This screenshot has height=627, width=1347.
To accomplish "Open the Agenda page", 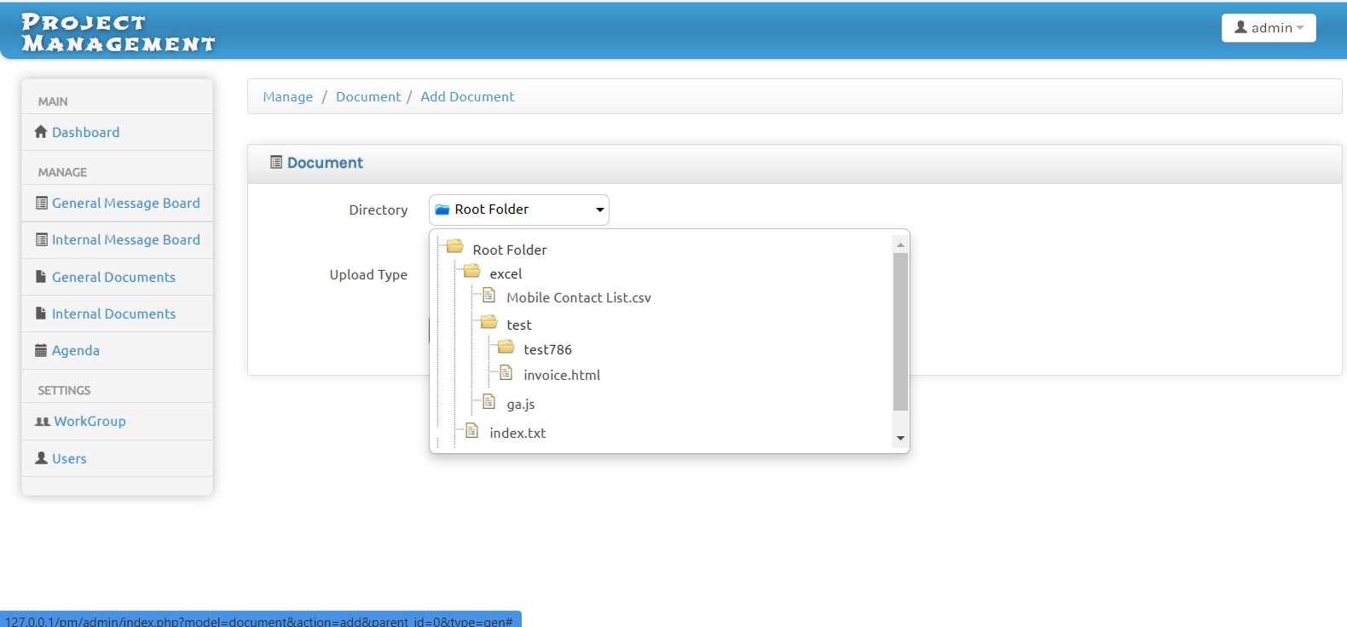I will click(76, 350).
